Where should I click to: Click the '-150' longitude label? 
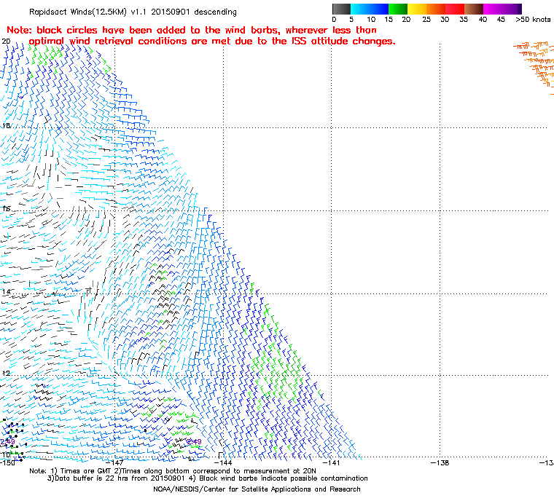point(8,462)
